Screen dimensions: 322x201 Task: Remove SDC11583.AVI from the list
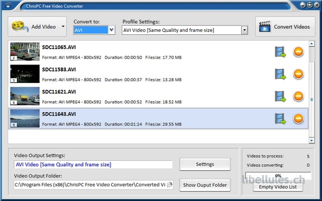tap(298, 74)
